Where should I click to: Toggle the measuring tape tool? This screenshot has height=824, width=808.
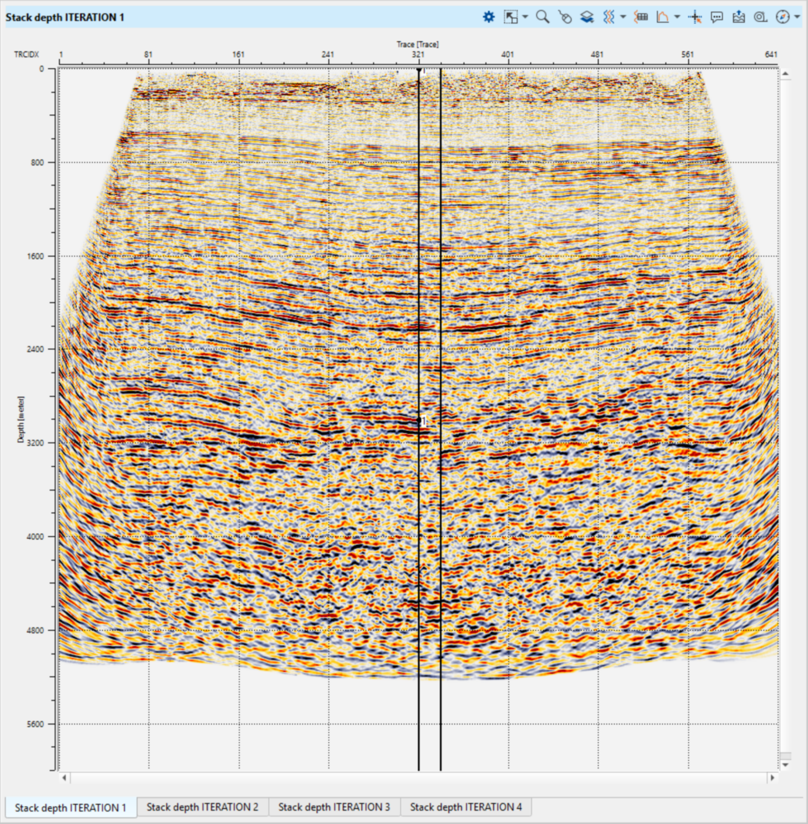pyautogui.click(x=760, y=17)
